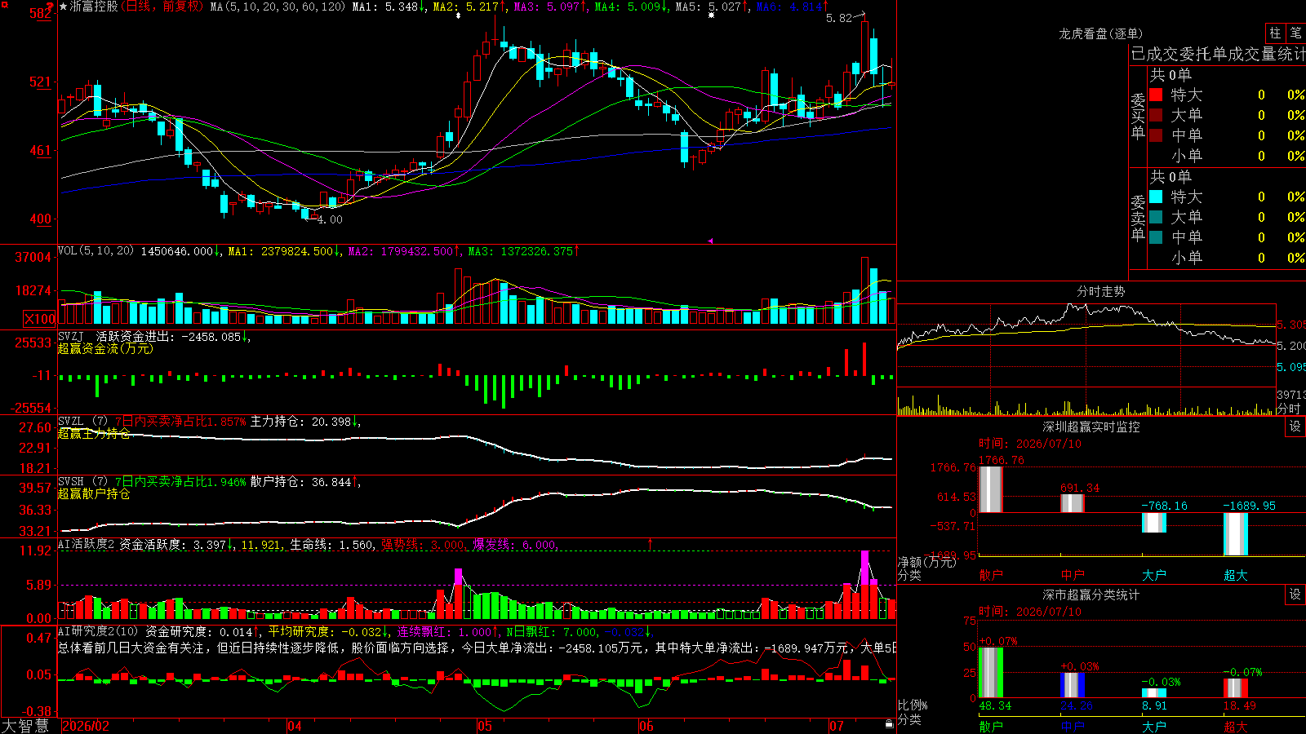Viewport: 1306px width, 734px height.
Task: Click white star marker under MA5 label
Action: coord(712,15)
